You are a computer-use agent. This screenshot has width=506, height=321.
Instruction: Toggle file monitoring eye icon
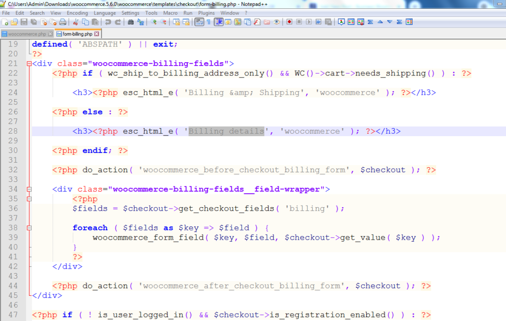point(277,22)
